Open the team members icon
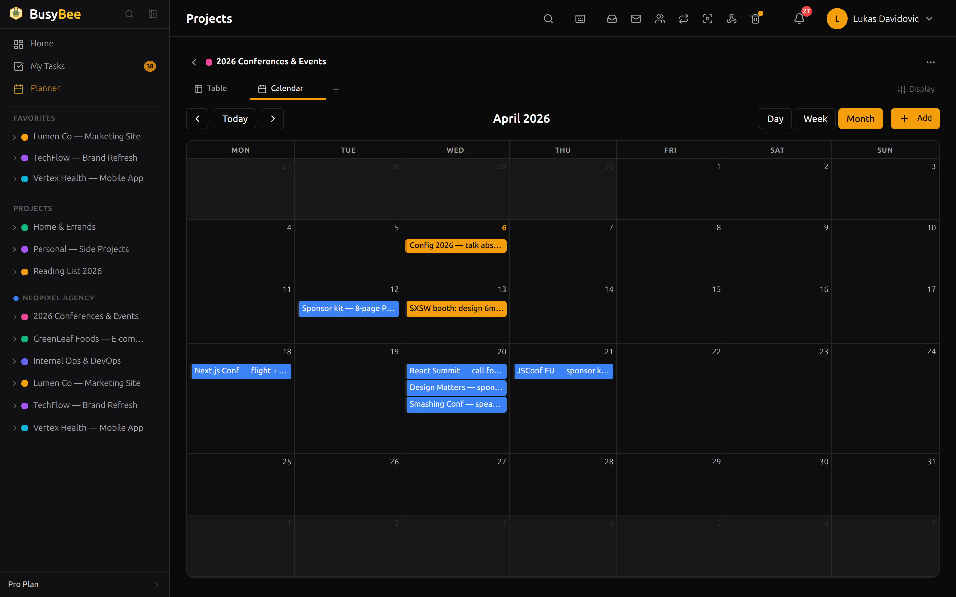The image size is (956, 597). coord(660,19)
